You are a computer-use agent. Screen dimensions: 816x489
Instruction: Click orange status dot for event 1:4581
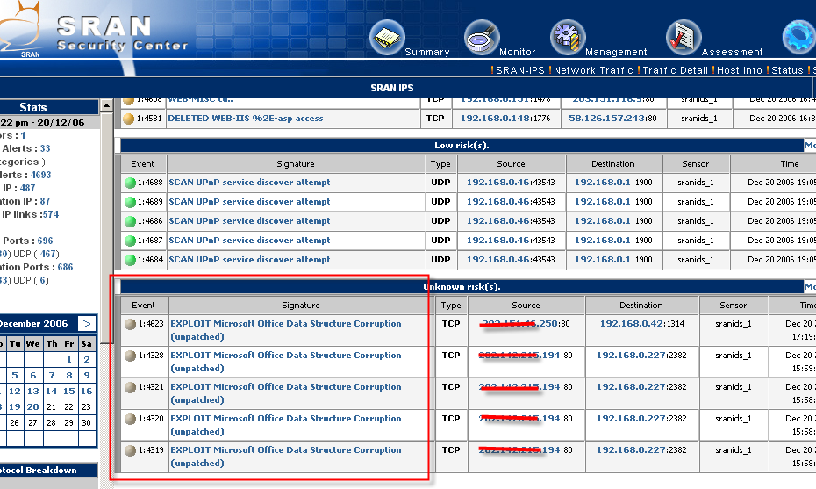128,119
